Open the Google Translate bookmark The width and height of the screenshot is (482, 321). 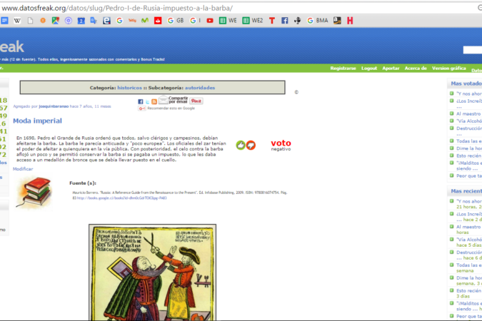click(94, 21)
